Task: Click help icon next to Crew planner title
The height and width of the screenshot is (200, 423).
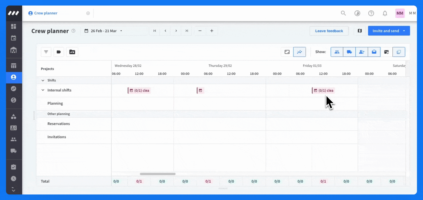Action: [73, 31]
